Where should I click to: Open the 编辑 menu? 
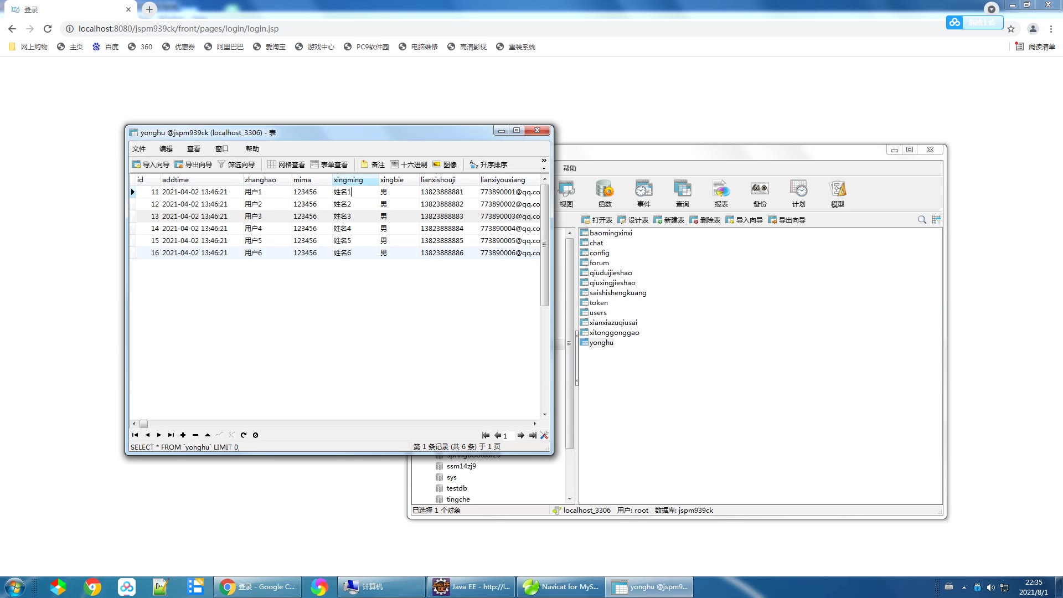tap(166, 148)
